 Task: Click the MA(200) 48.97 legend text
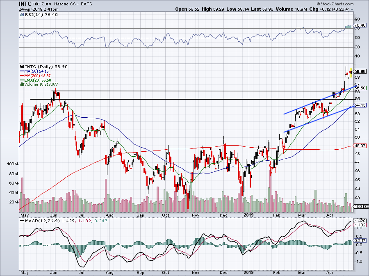point(37,75)
